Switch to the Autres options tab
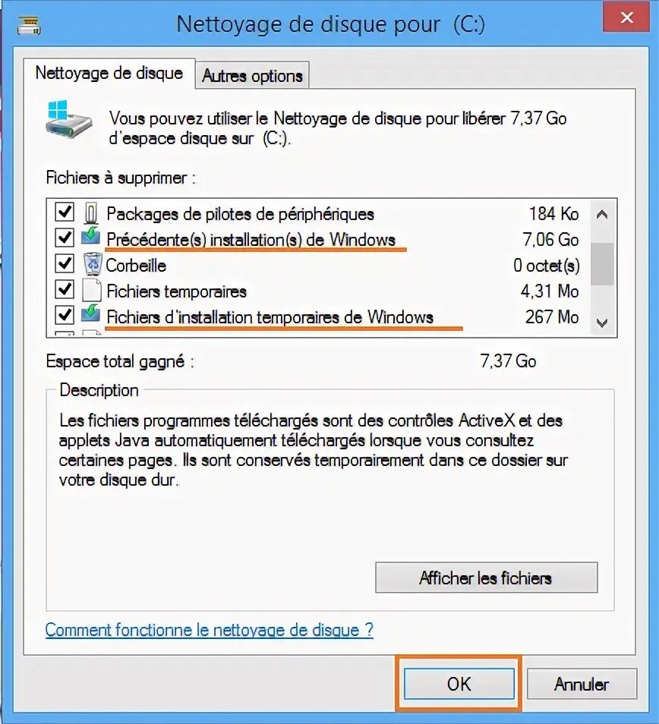Image resolution: width=659 pixels, height=724 pixels. (252, 75)
